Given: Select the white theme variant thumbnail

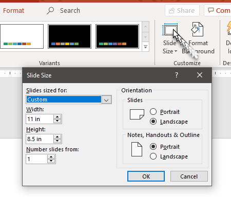Looking at the screenshot, I should point(22,36).
